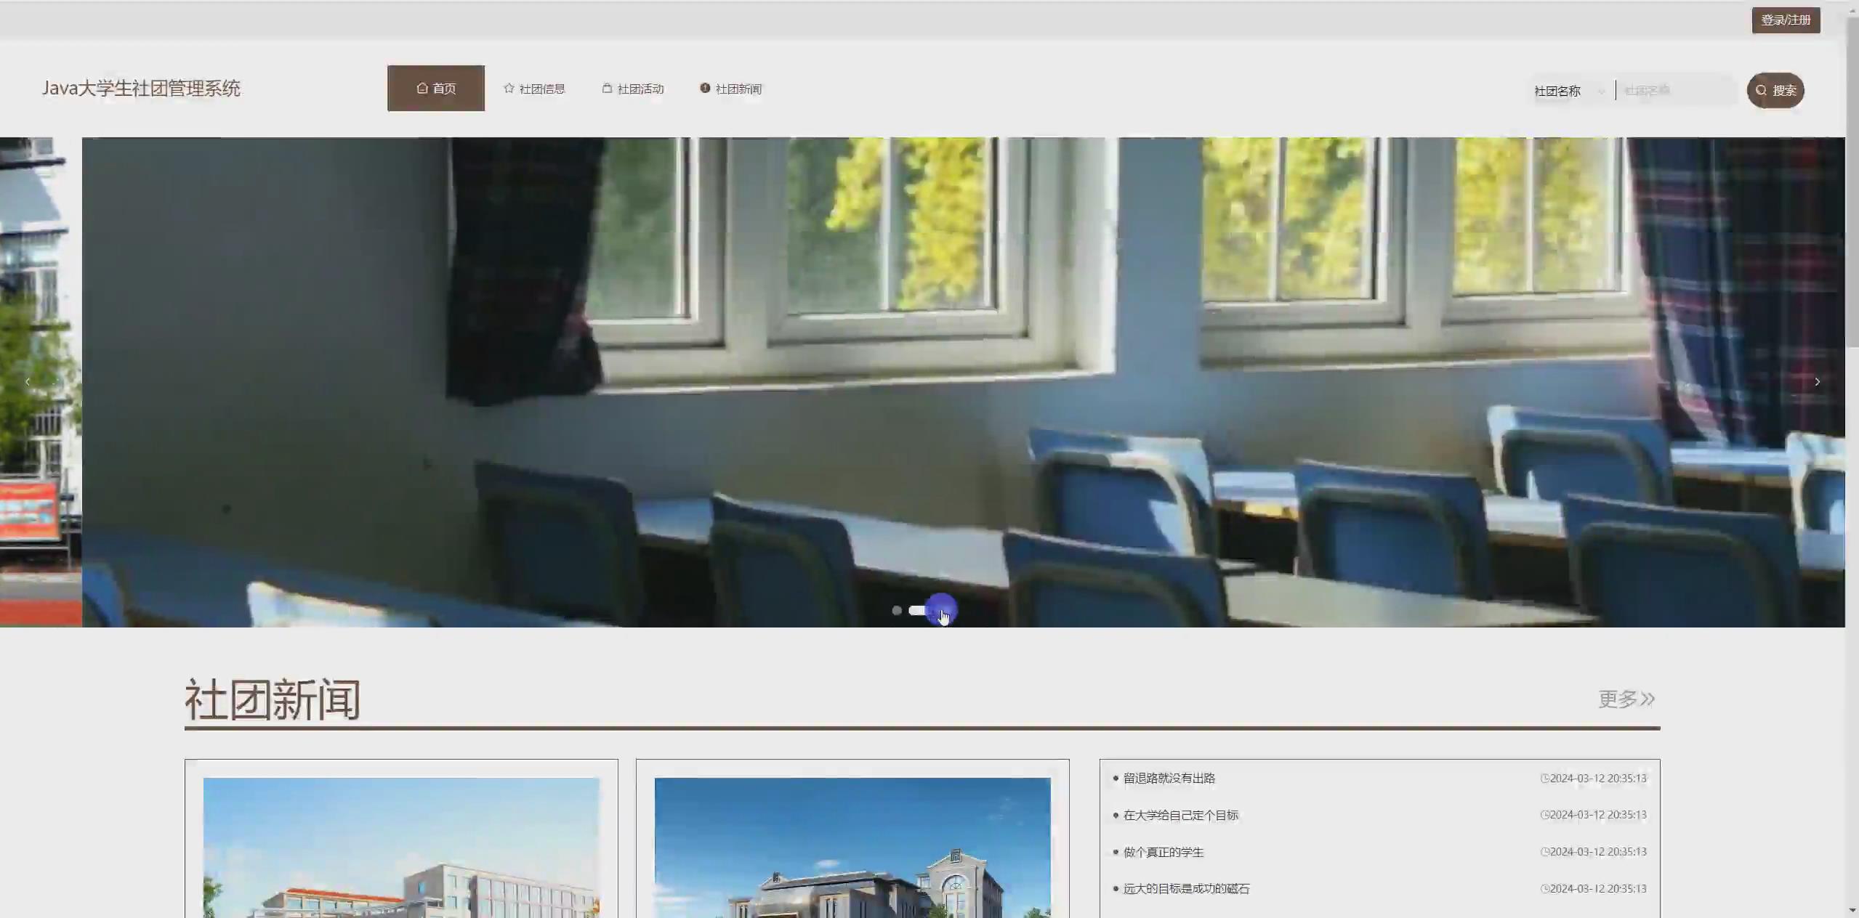Click the second news card thumbnail
The height and width of the screenshot is (918, 1859).
click(x=852, y=847)
